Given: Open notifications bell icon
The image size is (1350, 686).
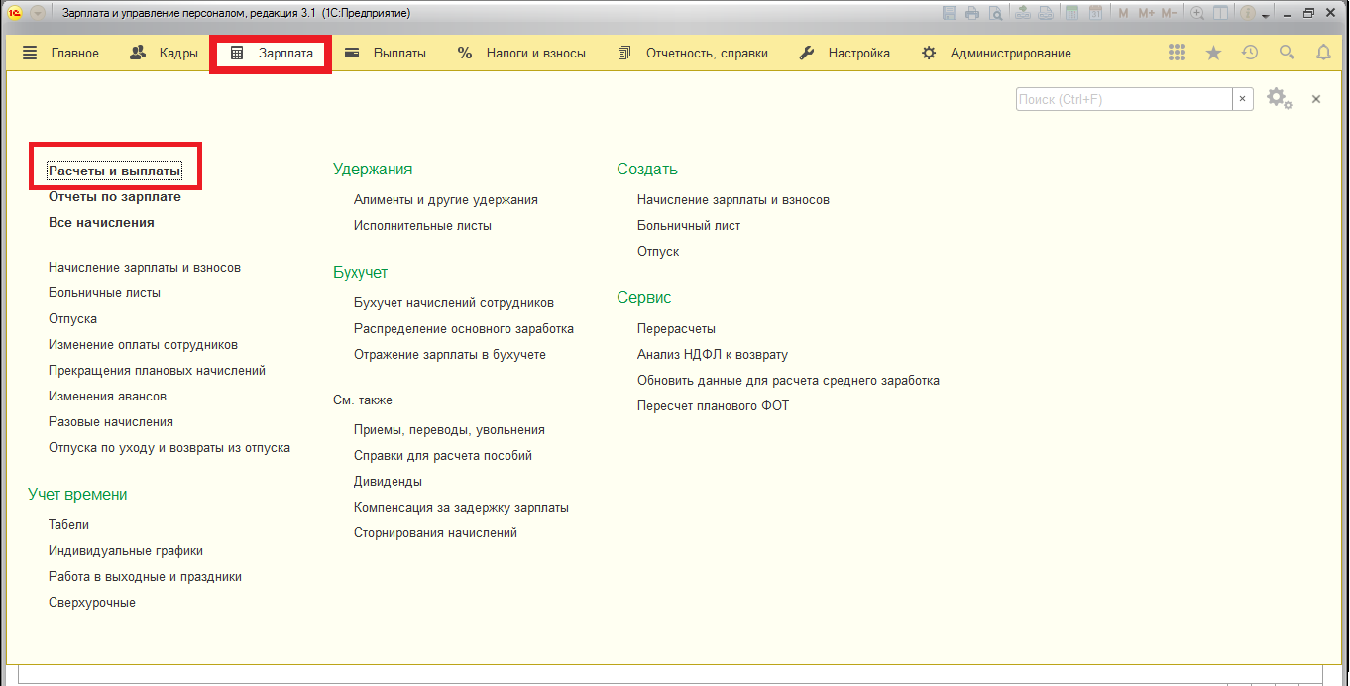Looking at the screenshot, I should (x=1323, y=53).
